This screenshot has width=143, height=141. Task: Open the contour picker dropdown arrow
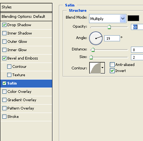[103, 68]
